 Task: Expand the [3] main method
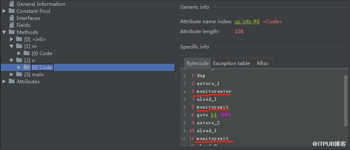pos(12,75)
